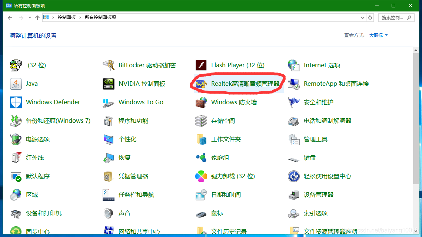Click the 所有控制面板项 breadcrumb segment
The image size is (422, 237).
point(100,17)
